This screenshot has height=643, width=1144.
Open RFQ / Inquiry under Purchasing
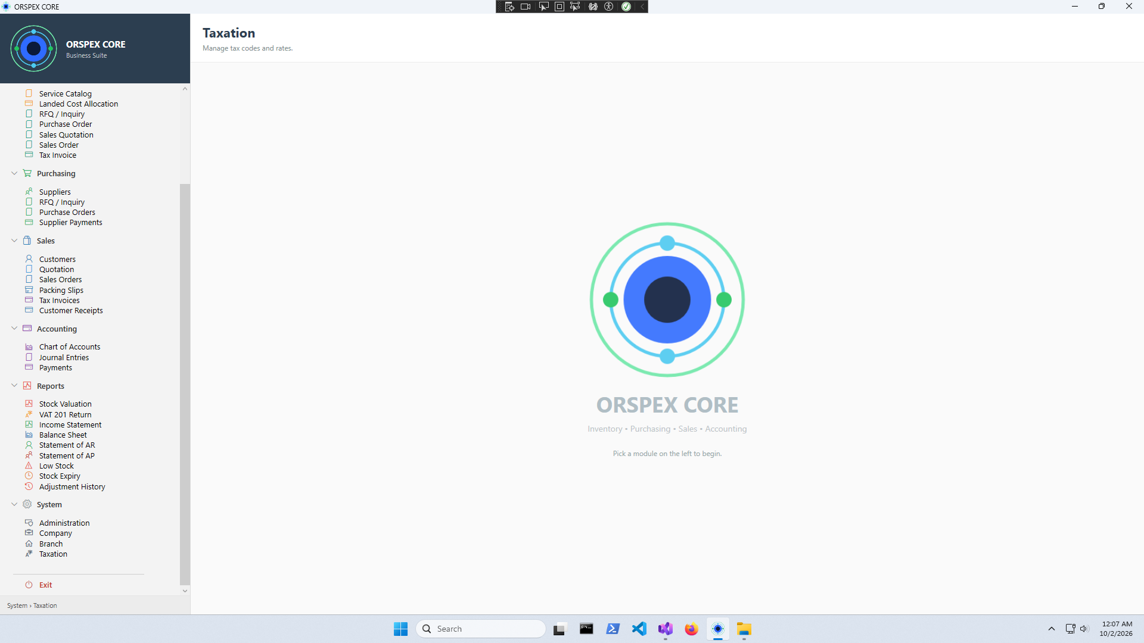62,202
